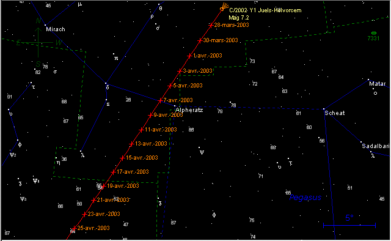Click the 7-avr.-2003 red cross marker

coord(160,101)
